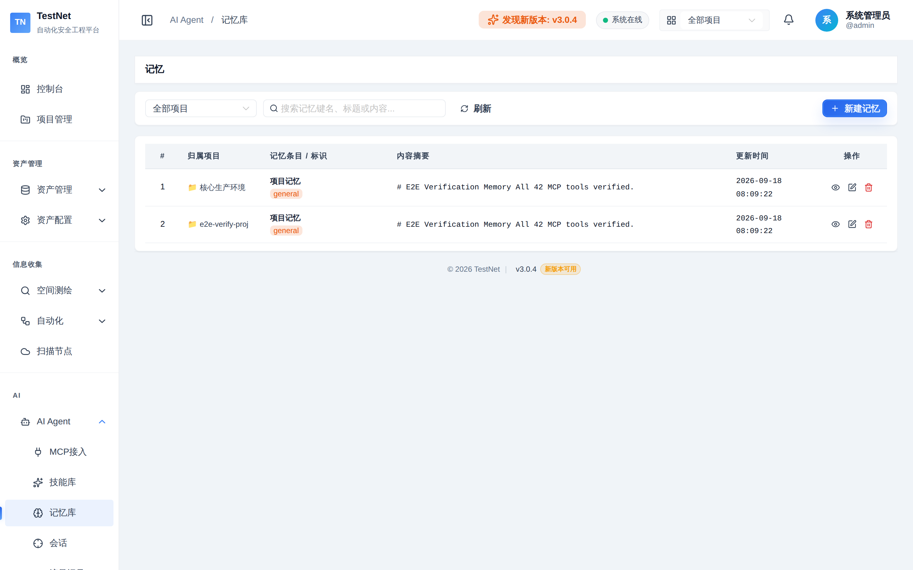Click the 项目管理 folder icon
Viewport: 913px width, 570px height.
click(25, 119)
